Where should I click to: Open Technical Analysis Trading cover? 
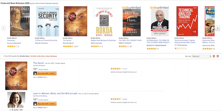pos(187,21)
